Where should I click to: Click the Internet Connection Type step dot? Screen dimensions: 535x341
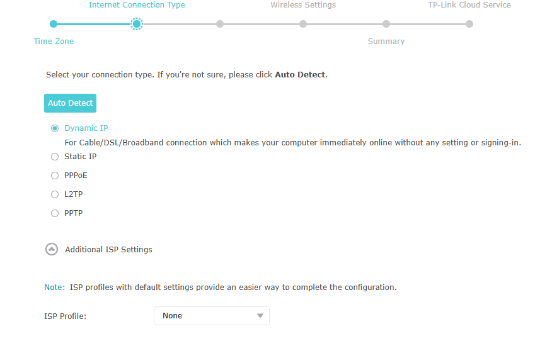click(x=137, y=24)
